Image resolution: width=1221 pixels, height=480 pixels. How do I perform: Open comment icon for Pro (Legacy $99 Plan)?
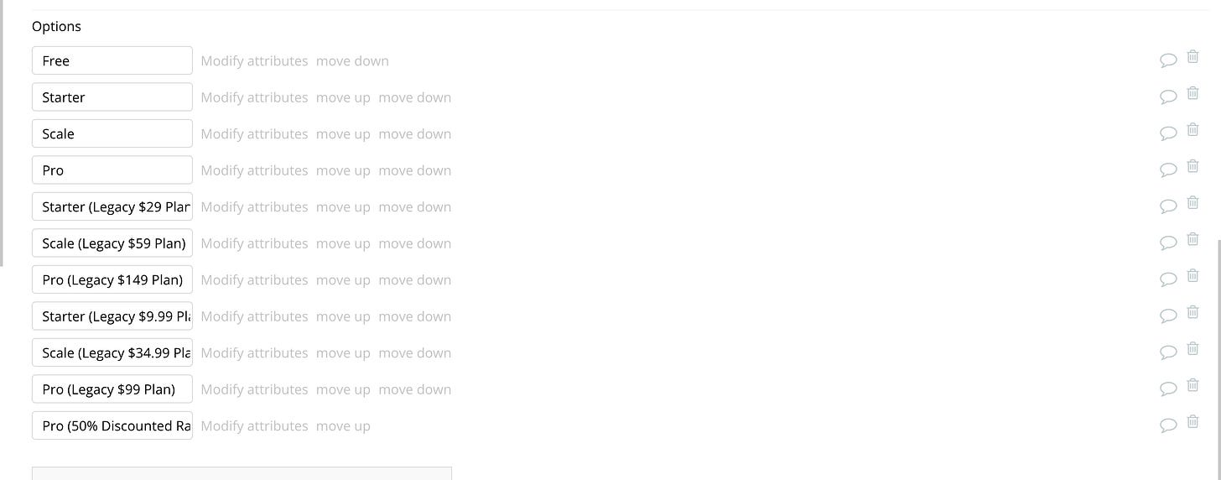coord(1168,389)
